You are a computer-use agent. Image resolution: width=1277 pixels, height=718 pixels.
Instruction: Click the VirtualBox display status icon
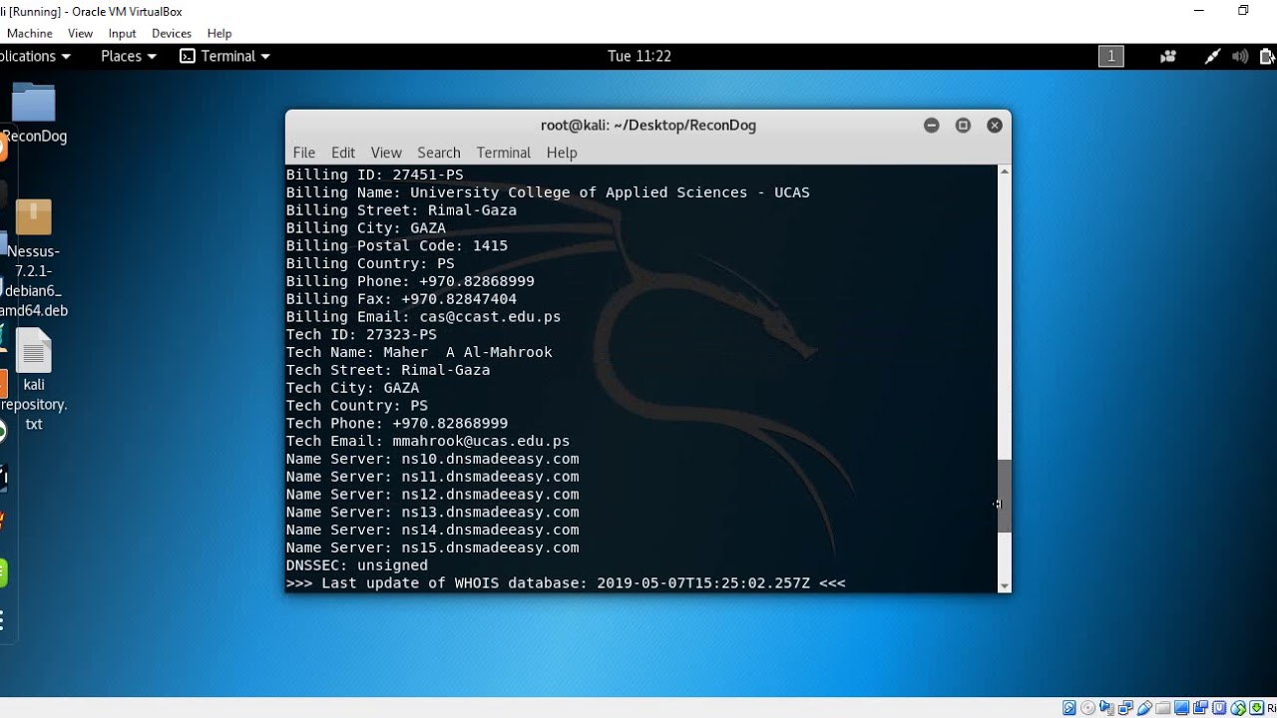click(1182, 708)
